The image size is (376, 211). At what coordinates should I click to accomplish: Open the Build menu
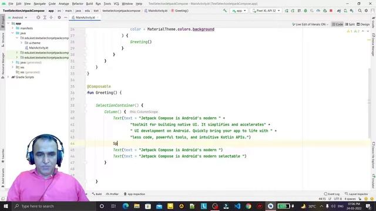coord(89,4)
